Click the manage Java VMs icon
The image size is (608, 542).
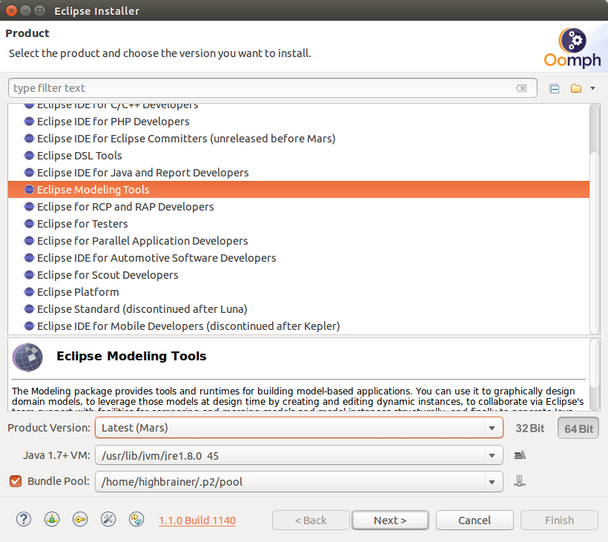point(520,455)
